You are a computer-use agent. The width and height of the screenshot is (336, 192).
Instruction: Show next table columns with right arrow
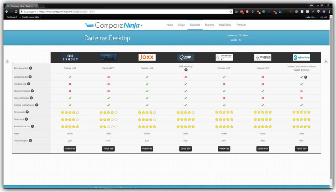click(326, 62)
